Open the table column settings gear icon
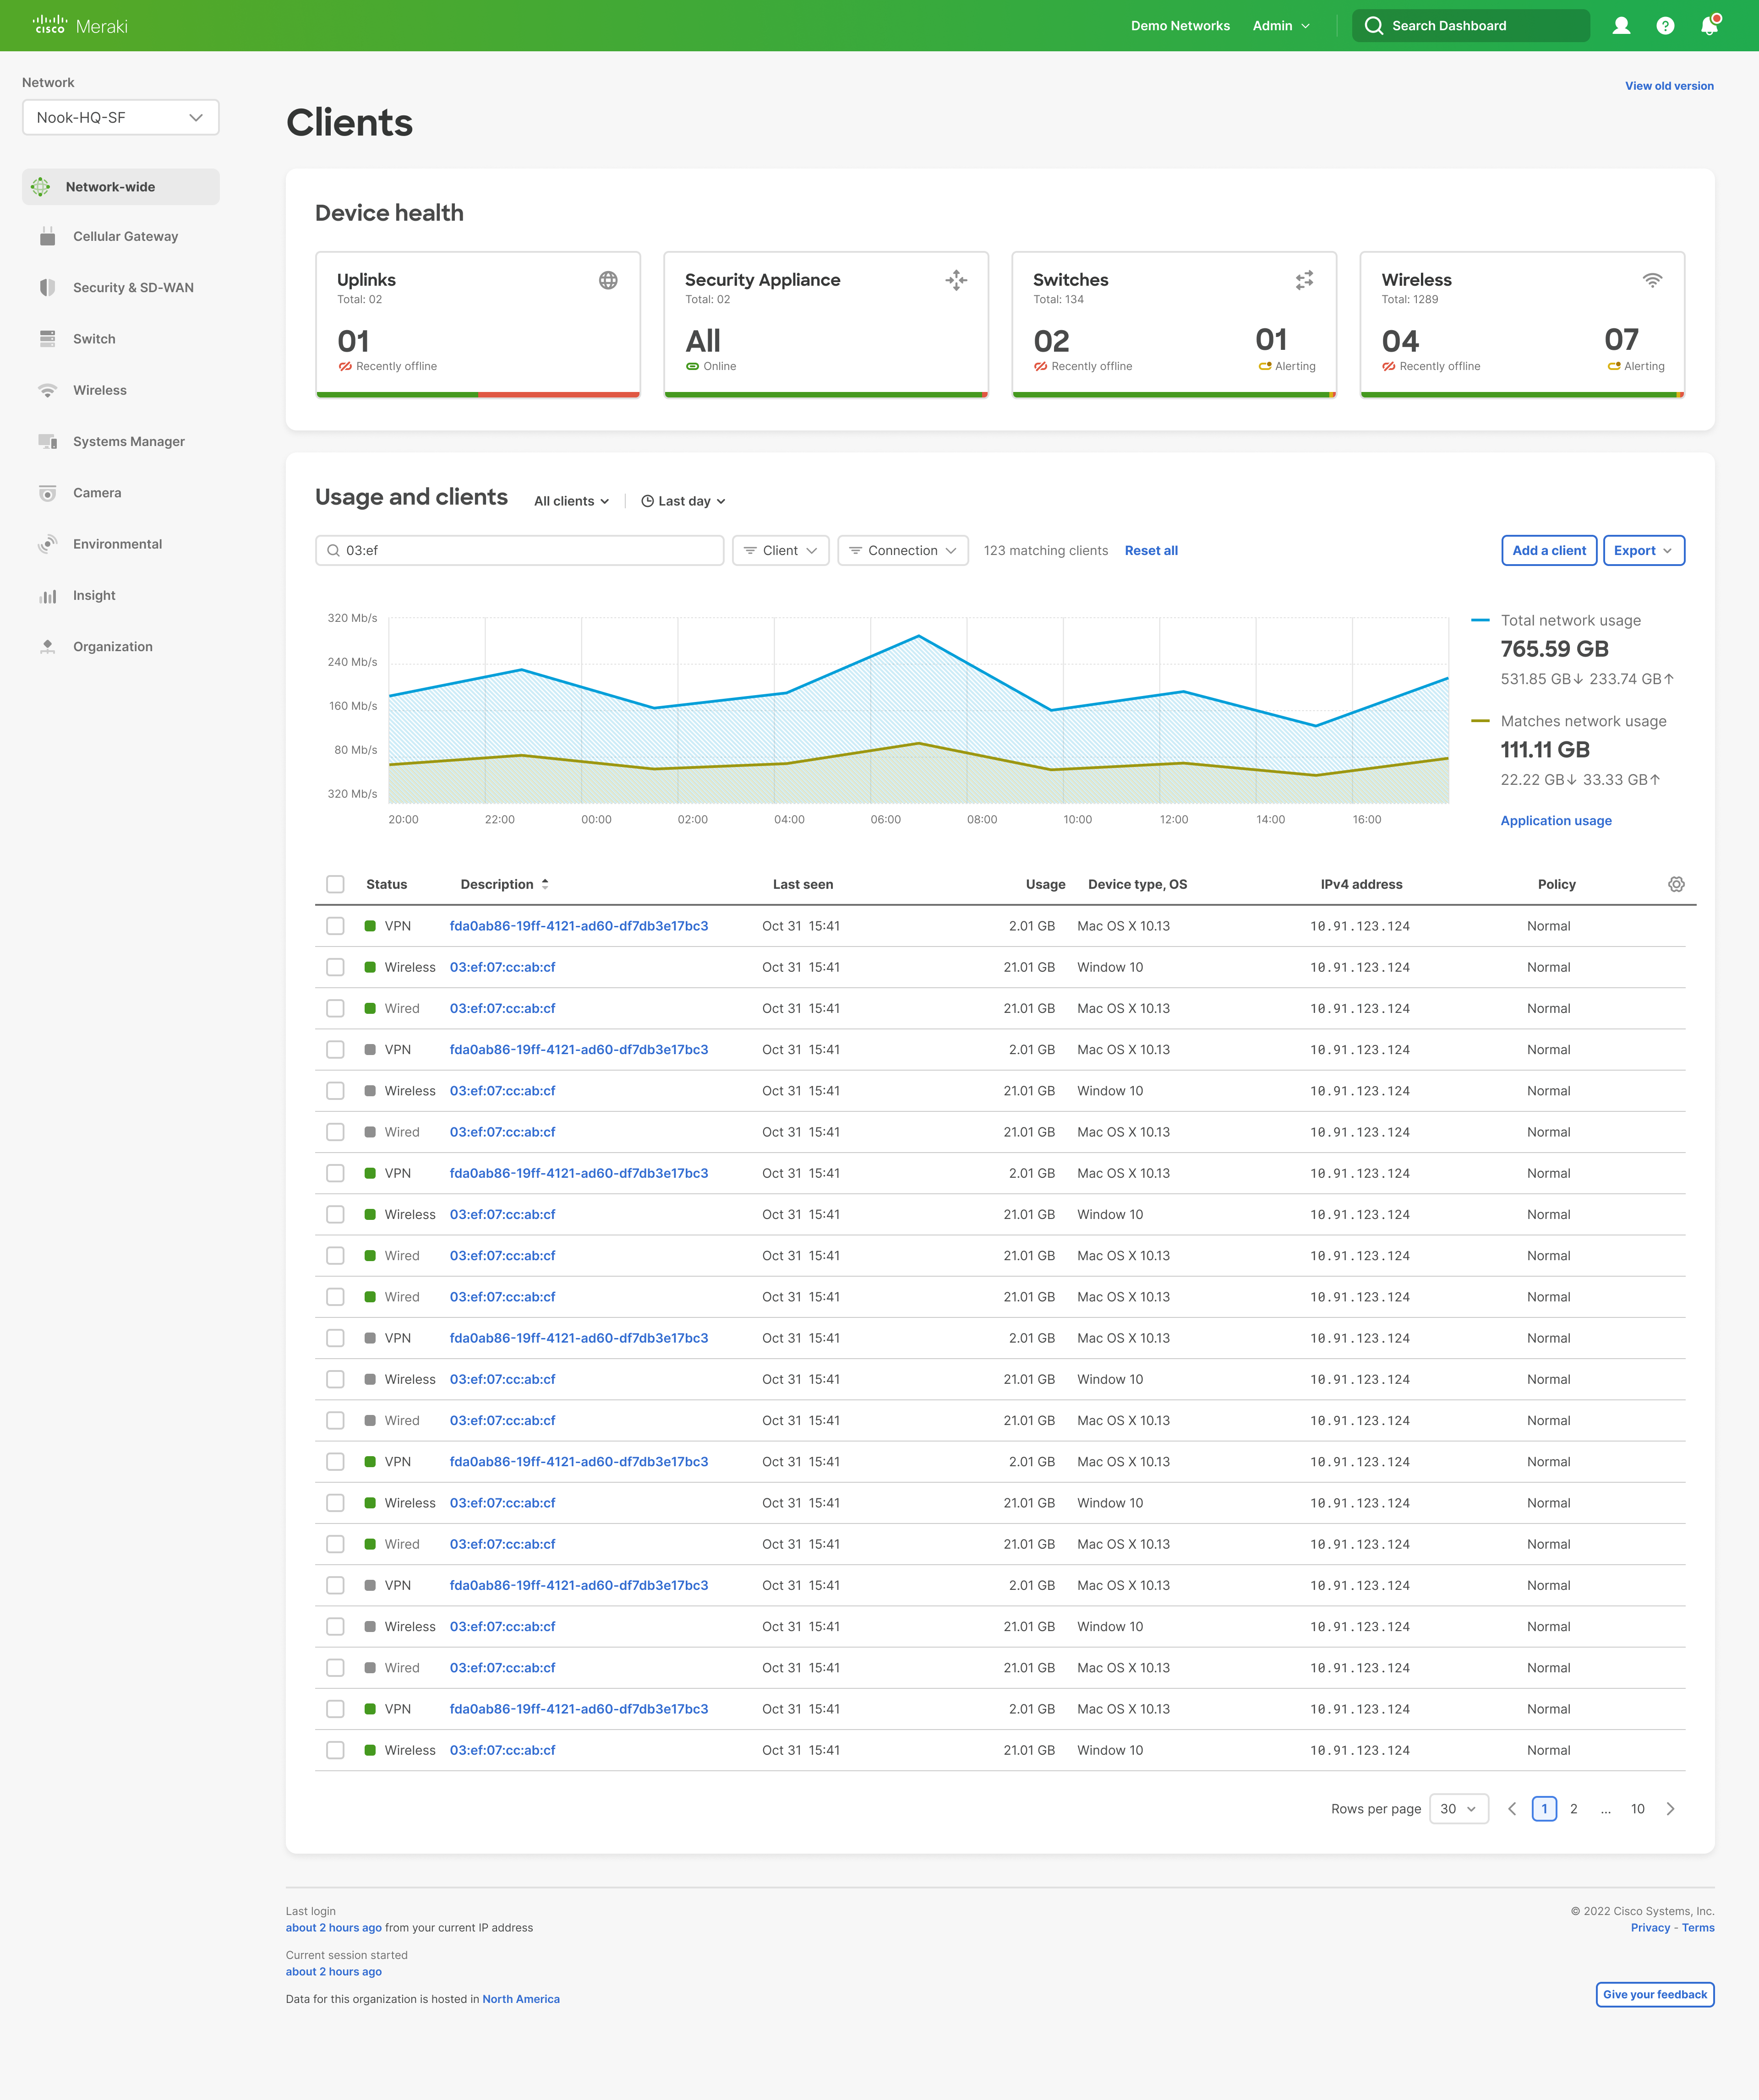Screen dimensions: 1759x2100 1676,884
